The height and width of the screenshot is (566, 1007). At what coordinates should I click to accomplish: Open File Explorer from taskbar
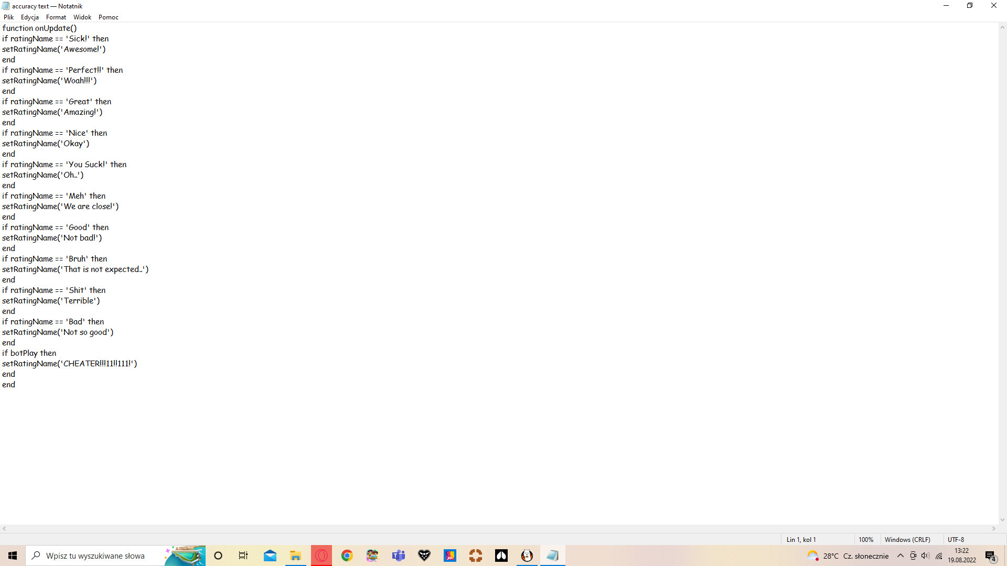[295, 556]
